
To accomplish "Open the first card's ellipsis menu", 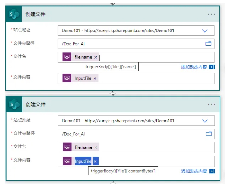I will tap(211, 14).
